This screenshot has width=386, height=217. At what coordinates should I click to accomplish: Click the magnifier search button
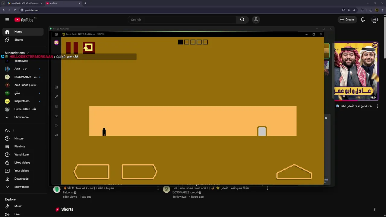242,20
